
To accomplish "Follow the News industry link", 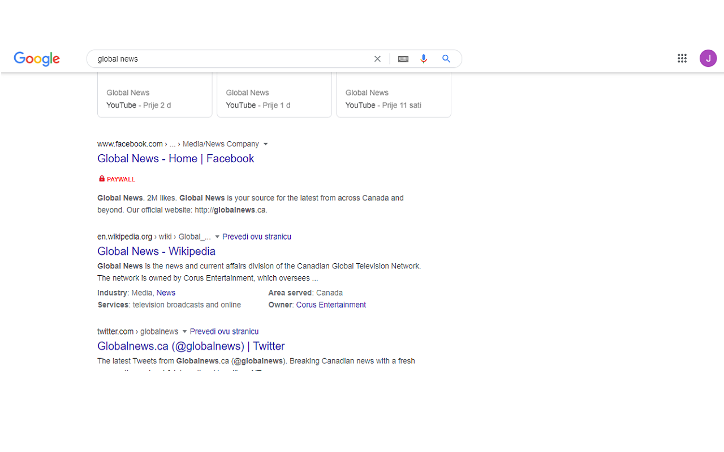I will click(166, 293).
